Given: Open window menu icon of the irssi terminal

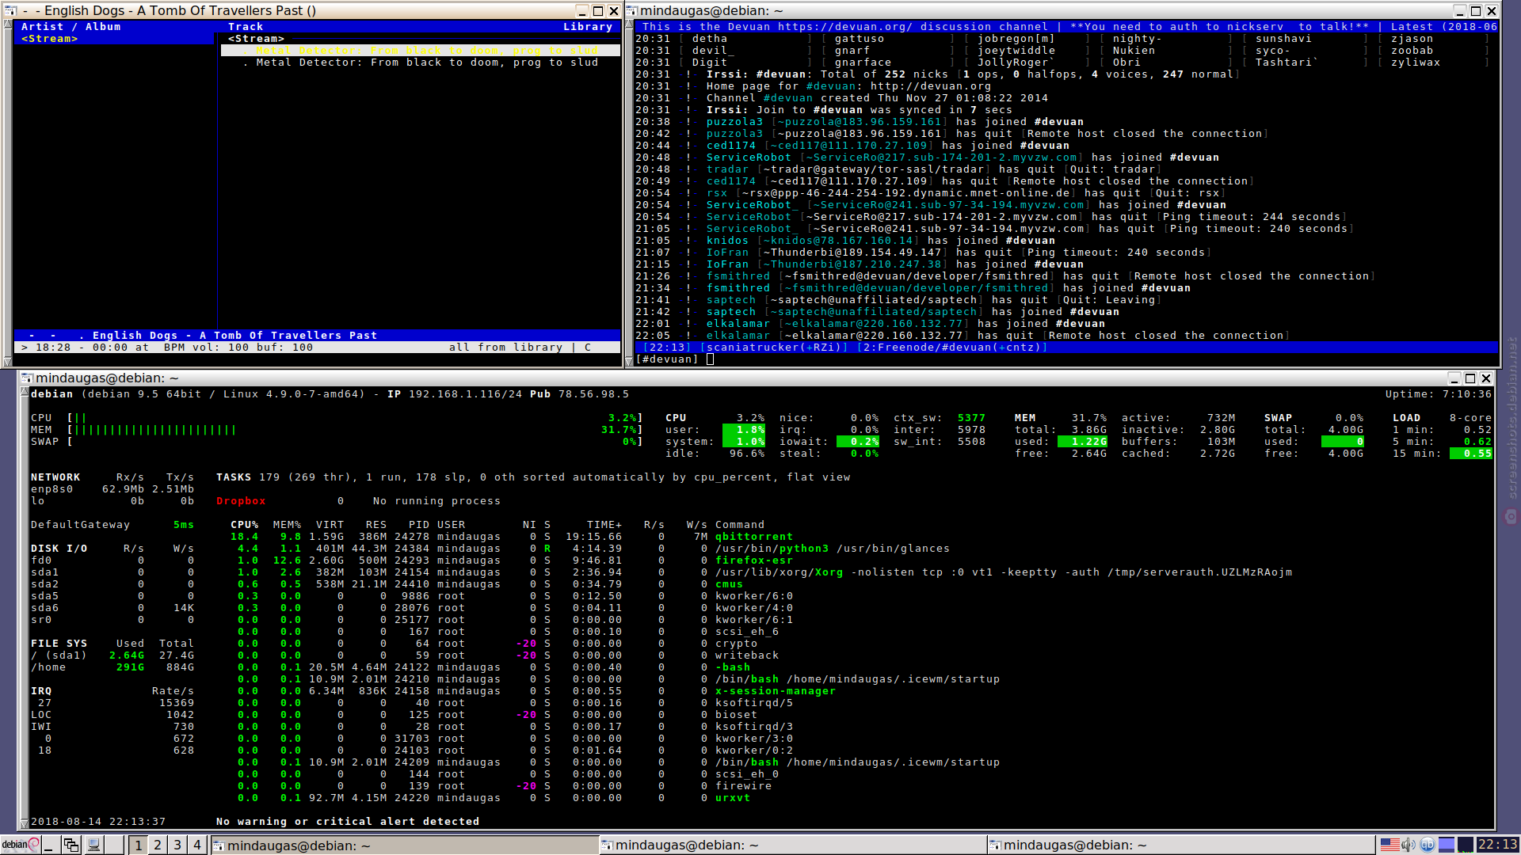Looking at the screenshot, I should [x=632, y=10].
